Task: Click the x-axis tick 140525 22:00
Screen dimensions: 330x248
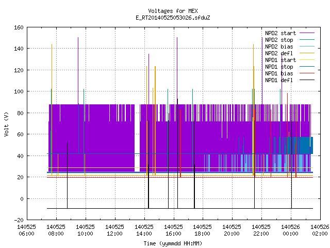Action: 261,230
